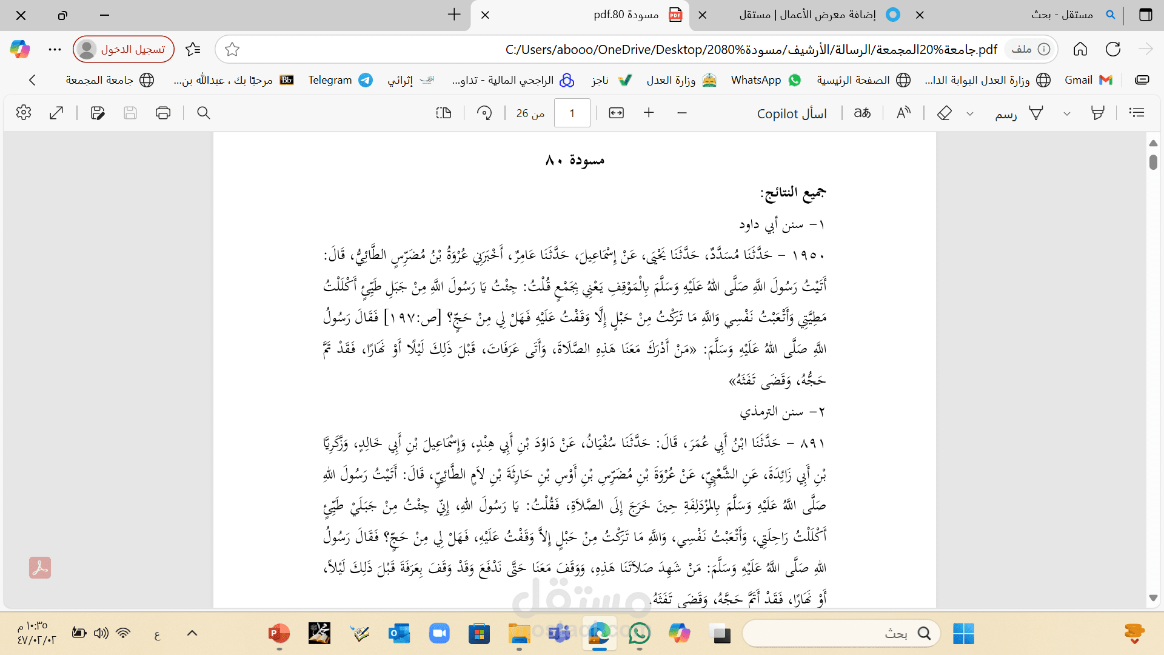
Task: Search within the PDF using magnifier icon
Action: coord(204,113)
